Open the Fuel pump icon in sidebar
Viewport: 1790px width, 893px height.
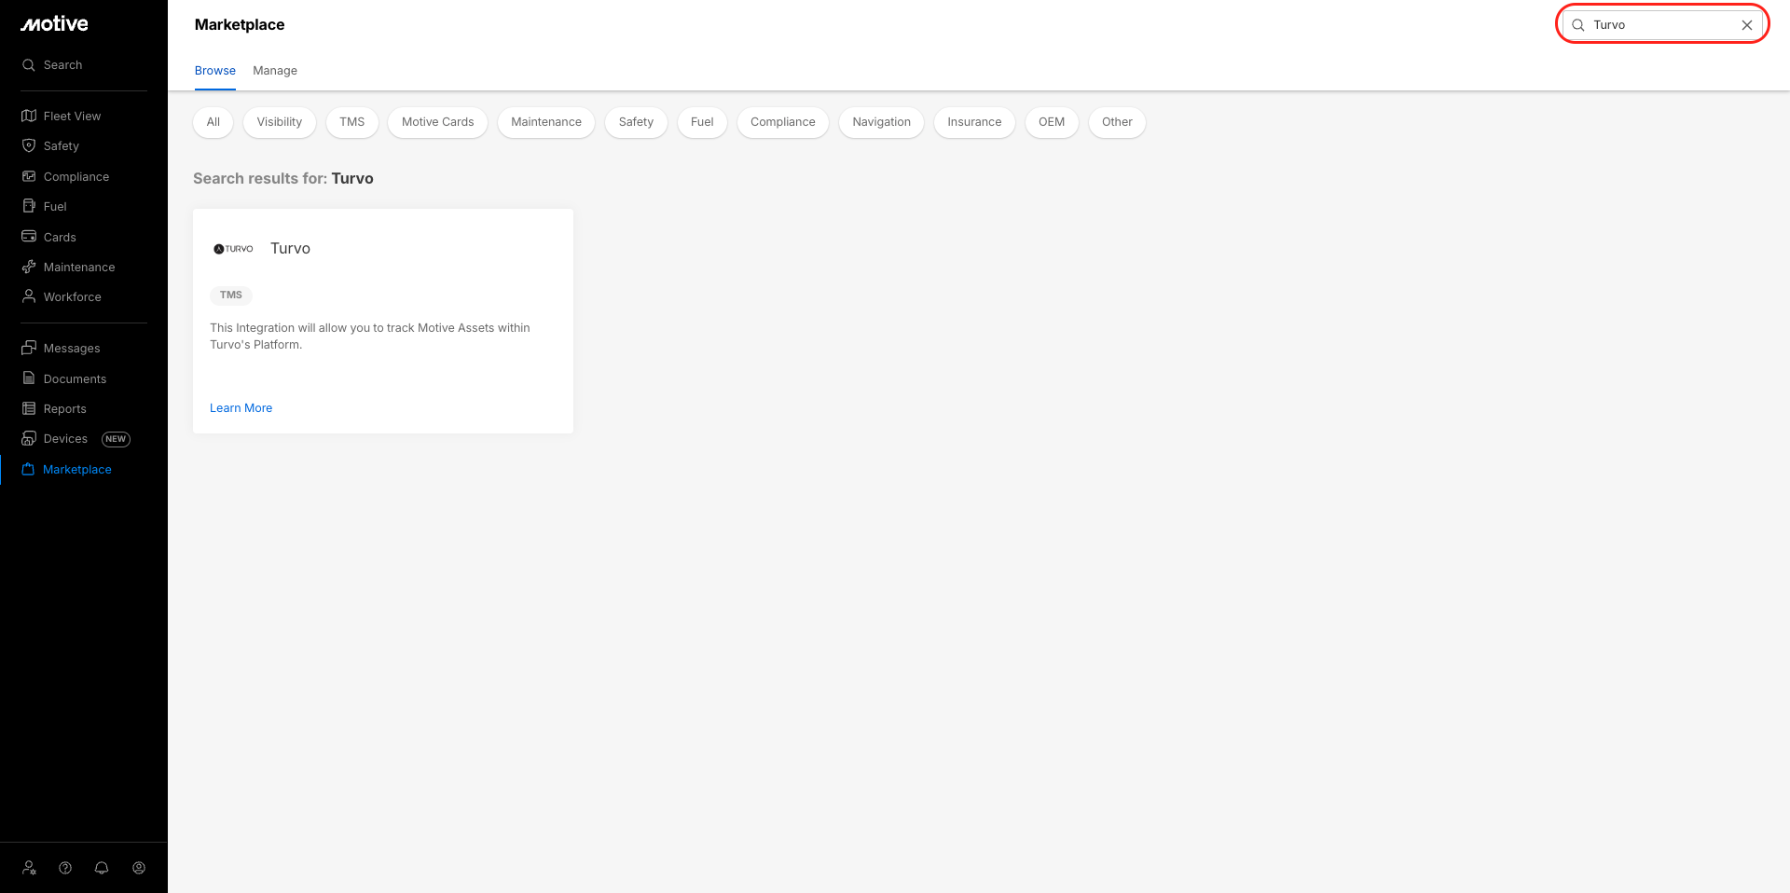coord(29,206)
